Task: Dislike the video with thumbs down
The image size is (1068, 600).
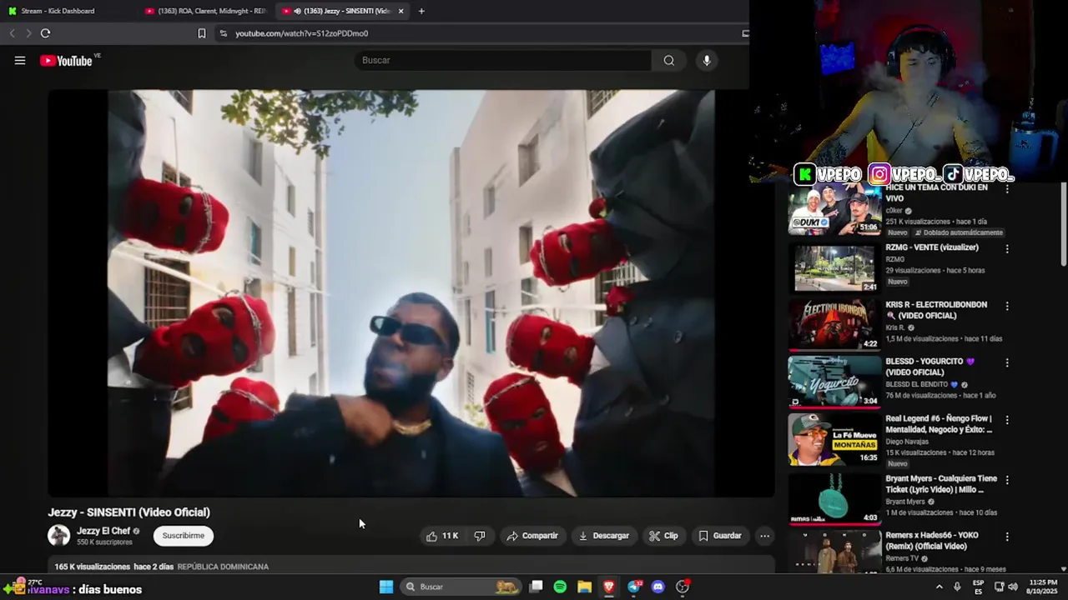Action: (480, 536)
